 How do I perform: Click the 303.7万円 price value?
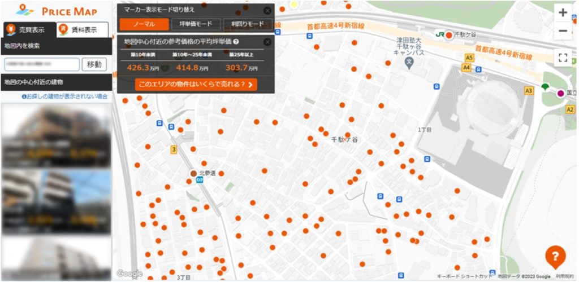[241, 68]
